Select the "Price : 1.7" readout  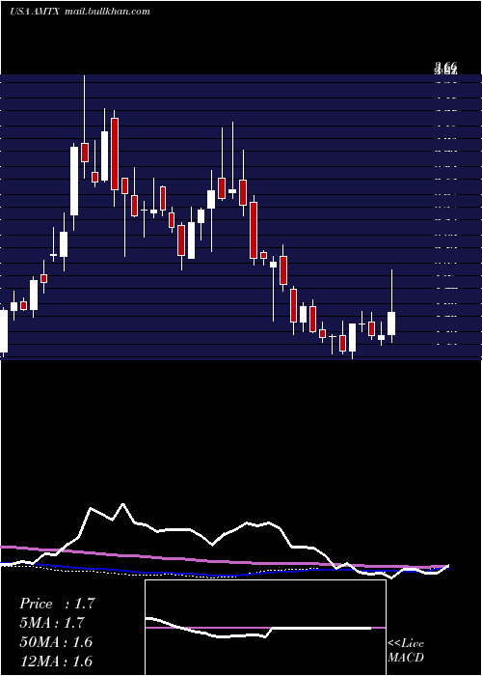click(x=57, y=604)
